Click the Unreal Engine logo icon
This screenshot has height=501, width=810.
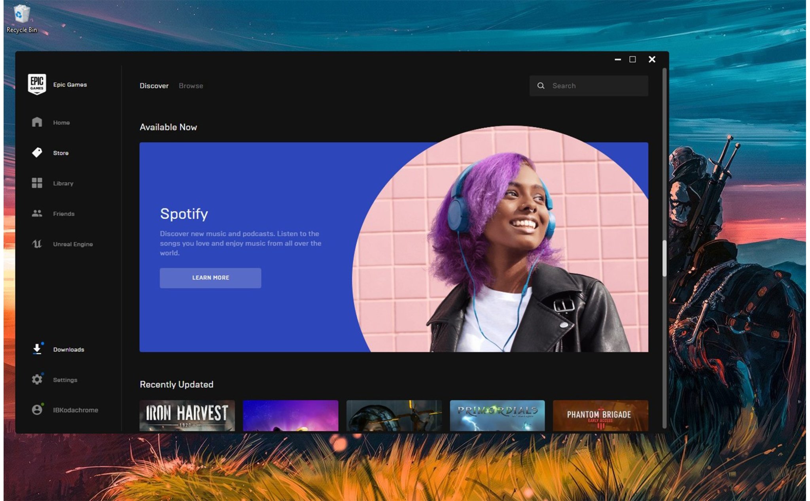(x=37, y=244)
